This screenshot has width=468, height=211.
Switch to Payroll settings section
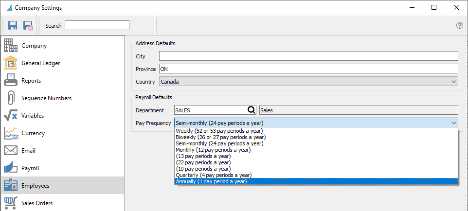pos(30,168)
